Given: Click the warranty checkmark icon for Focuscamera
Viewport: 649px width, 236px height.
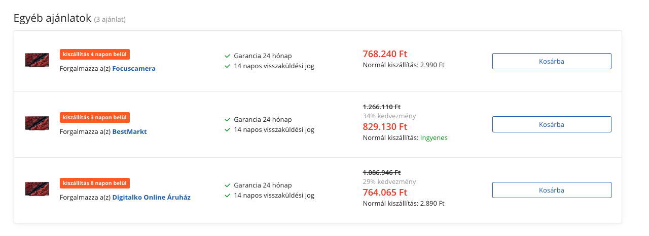Looking at the screenshot, I should point(228,56).
